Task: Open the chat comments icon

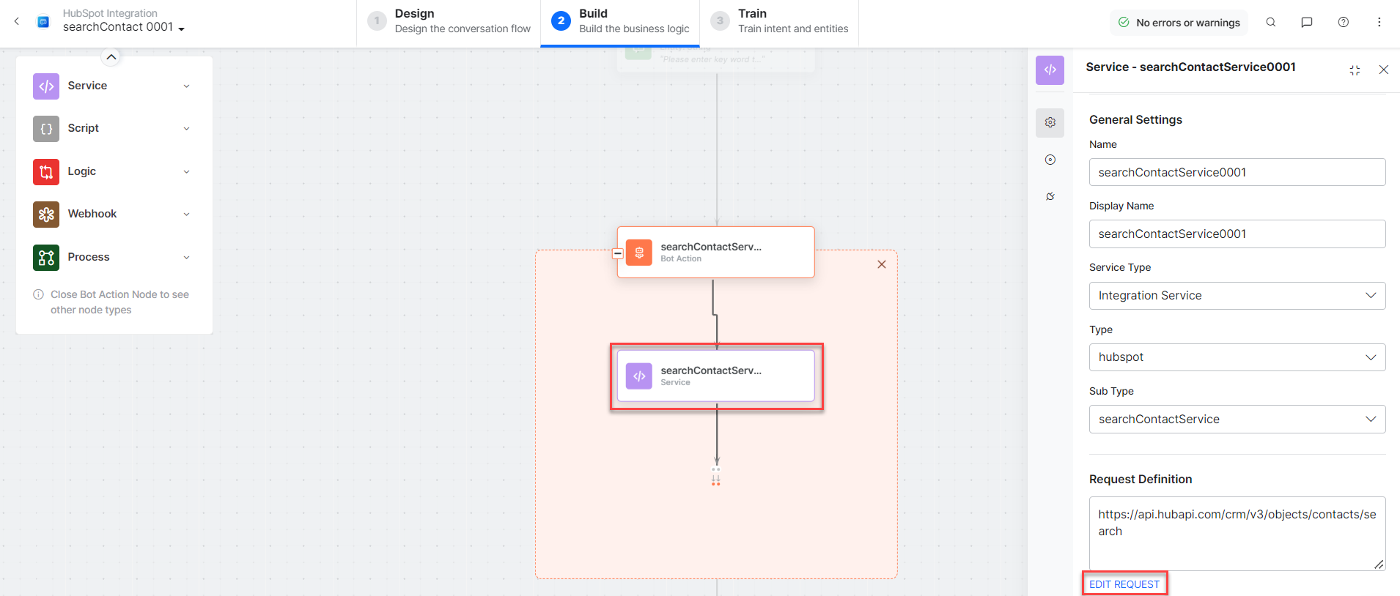Action: 1306,23
